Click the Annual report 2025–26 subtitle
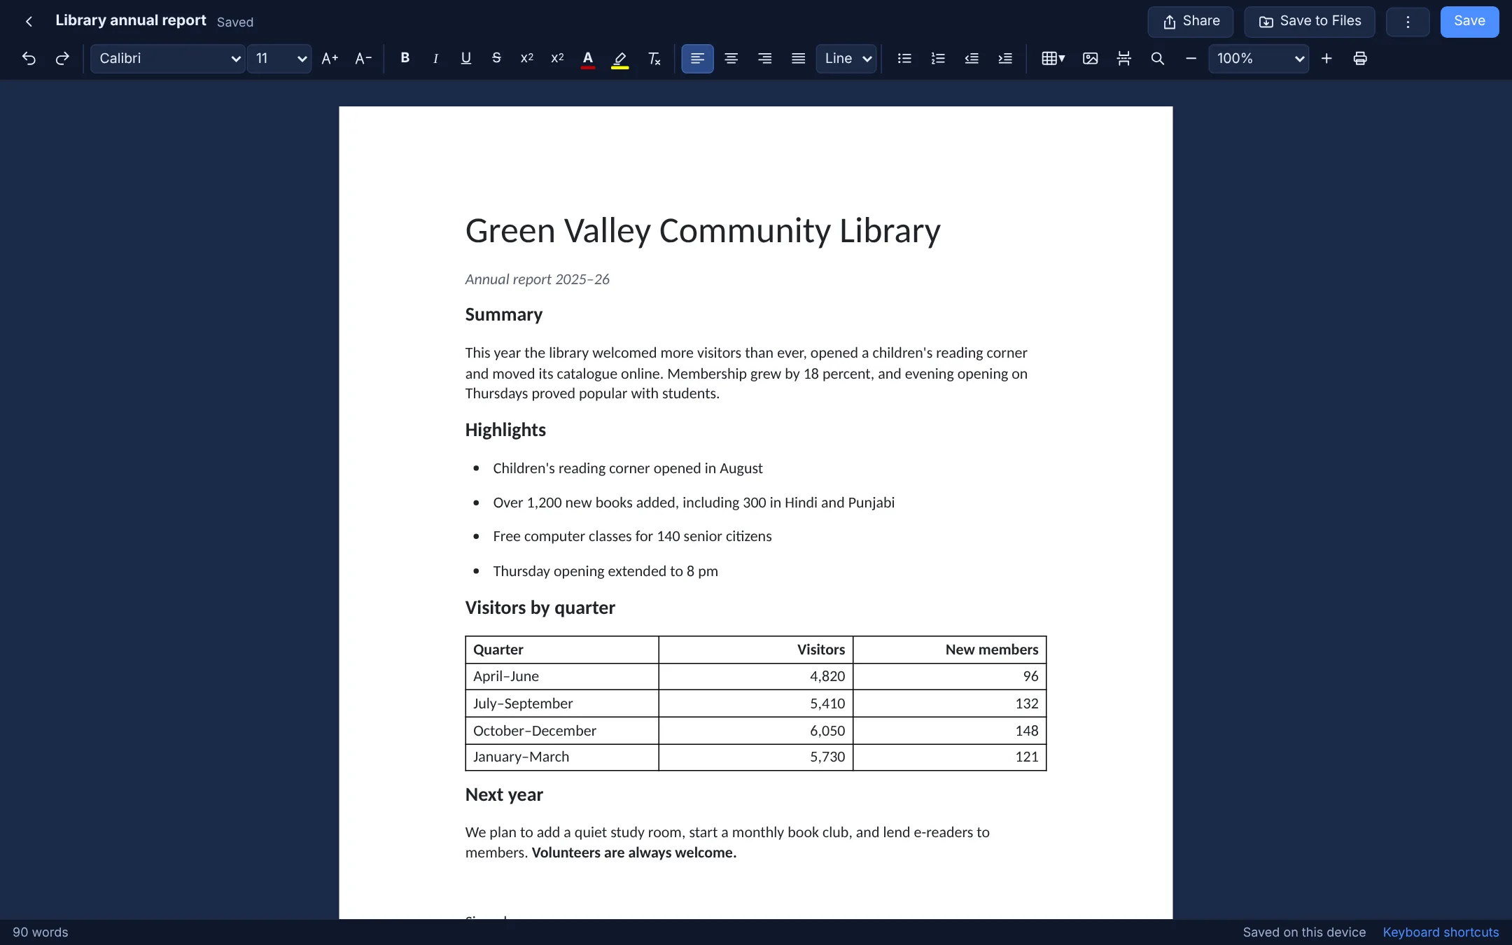Viewport: 1512px width, 945px height. [538, 279]
